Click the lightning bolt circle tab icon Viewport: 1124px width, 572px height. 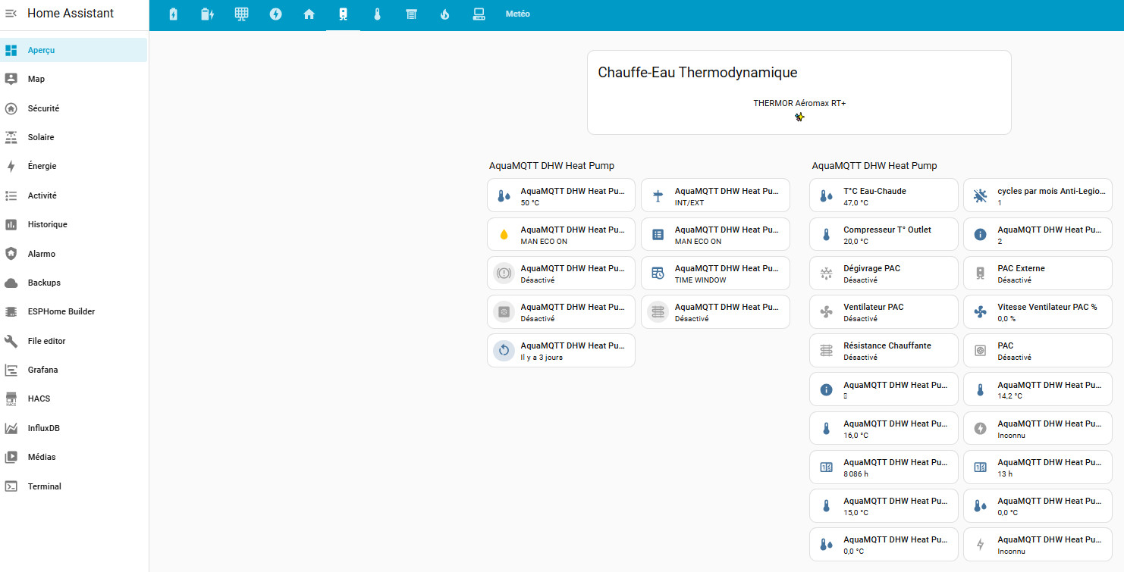pos(275,14)
